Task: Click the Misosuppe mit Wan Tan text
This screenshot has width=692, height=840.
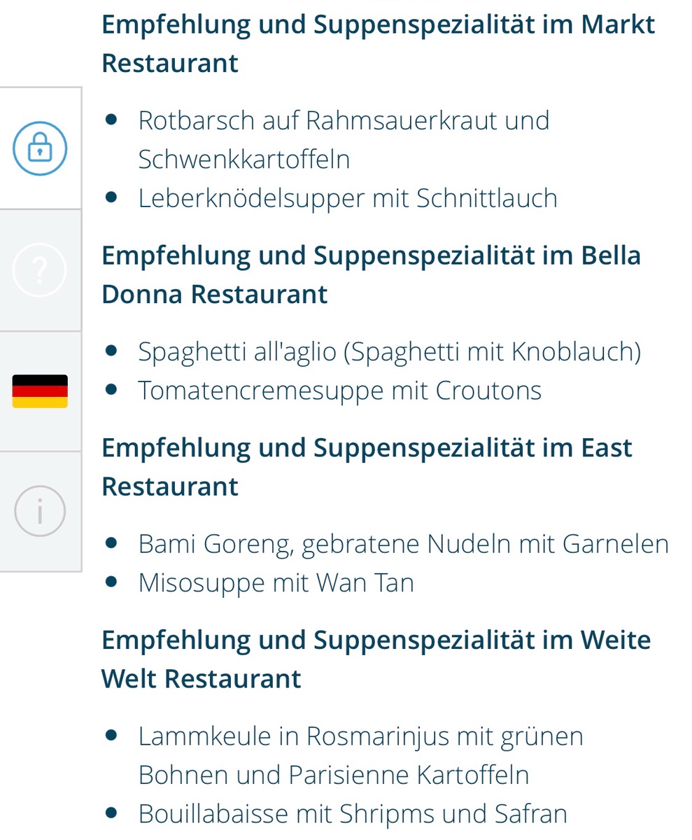Action: pos(276,582)
